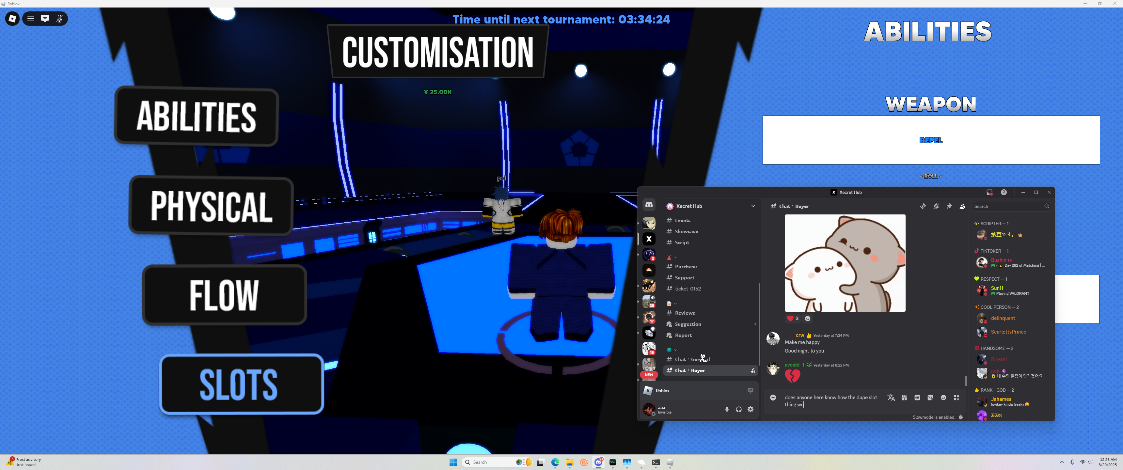The image size is (1123, 470).
Task: Open the GIF picker in message bar
Action: (x=917, y=398)
